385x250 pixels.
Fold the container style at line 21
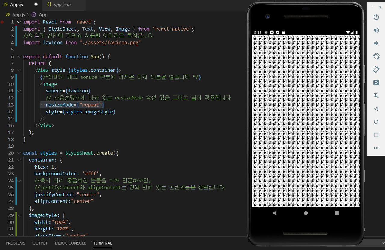pos(19,160)
